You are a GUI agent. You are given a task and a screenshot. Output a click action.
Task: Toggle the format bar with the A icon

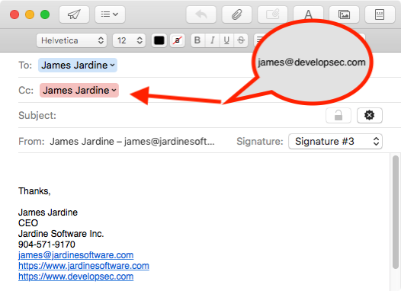[x=308, y=13]
